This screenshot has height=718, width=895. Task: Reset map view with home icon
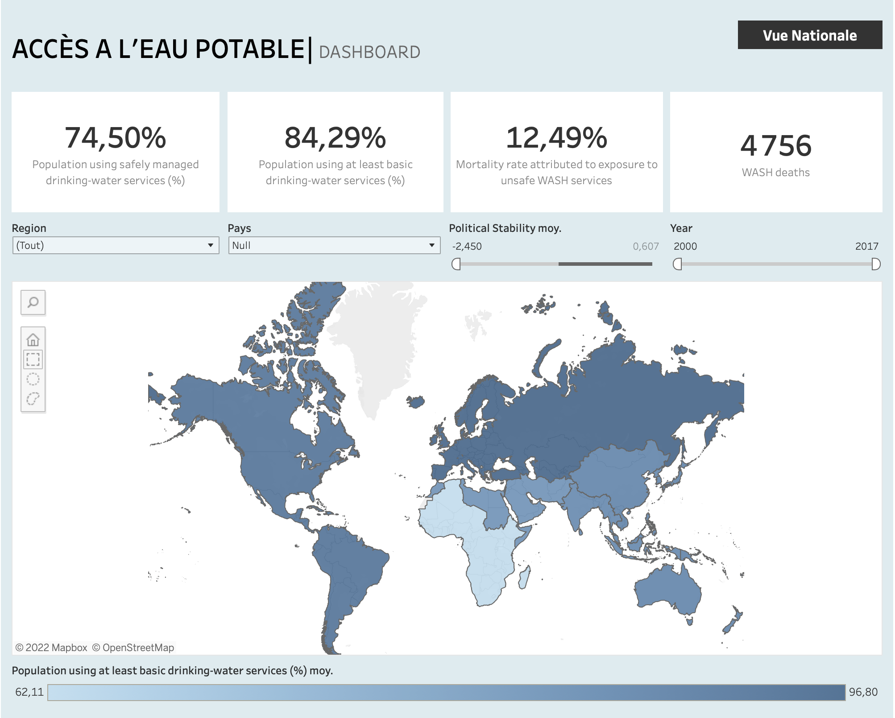[x=33, y=340]
